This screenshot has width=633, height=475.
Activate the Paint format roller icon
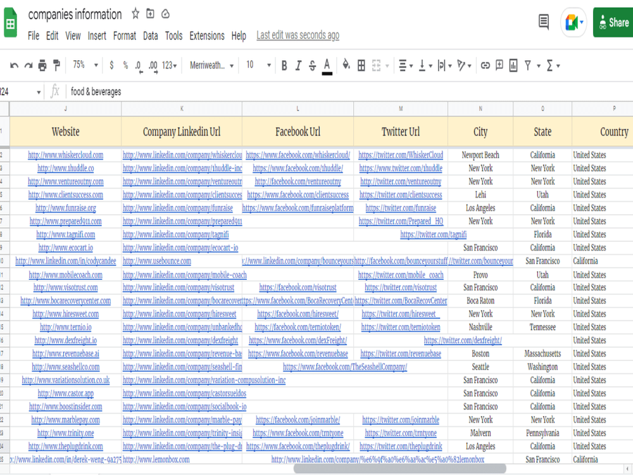56,65
